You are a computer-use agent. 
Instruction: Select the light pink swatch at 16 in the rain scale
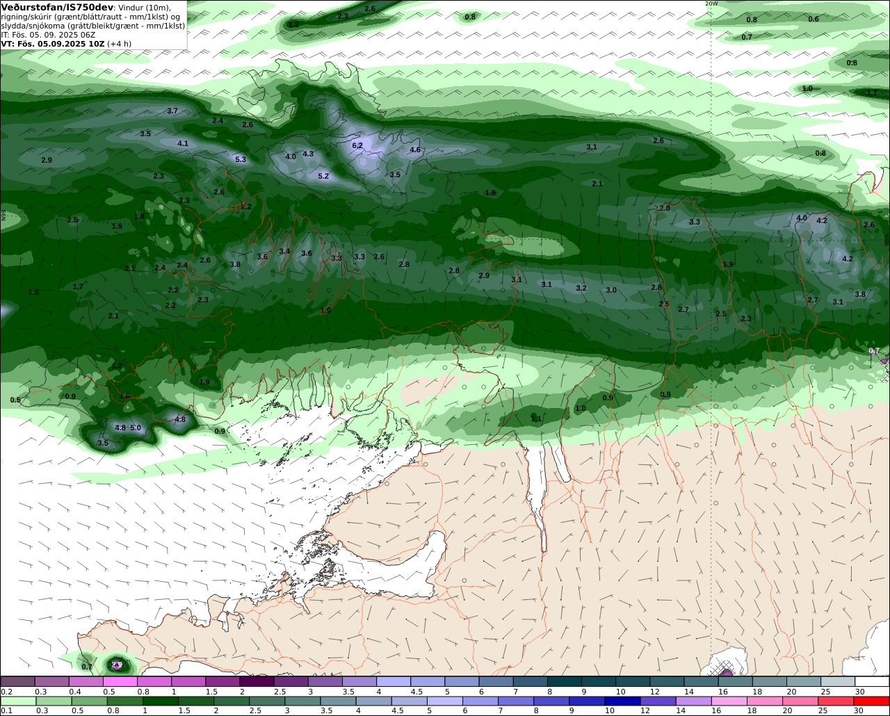pos(729,701)
